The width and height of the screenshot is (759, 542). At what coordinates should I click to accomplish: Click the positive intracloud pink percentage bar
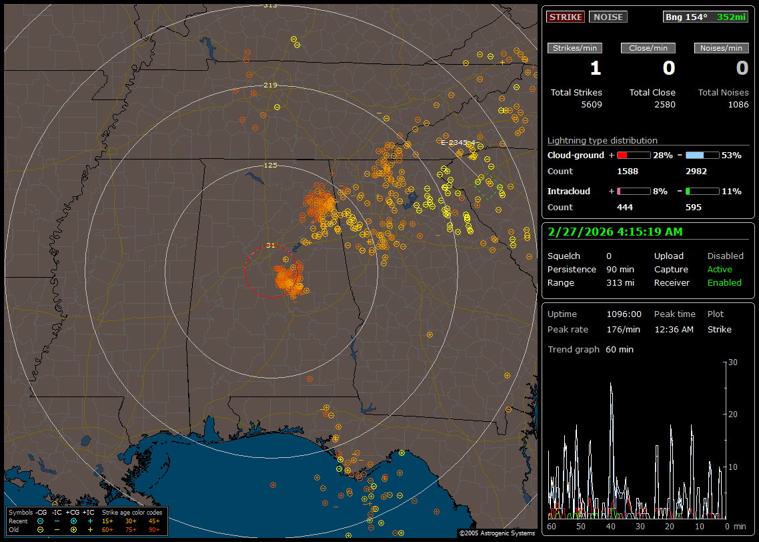click(x=633, y=191)
